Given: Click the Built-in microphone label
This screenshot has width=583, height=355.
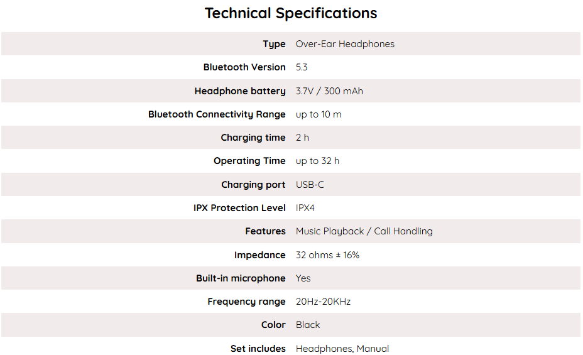Looking at the screenshot, I should pos(241,278).
